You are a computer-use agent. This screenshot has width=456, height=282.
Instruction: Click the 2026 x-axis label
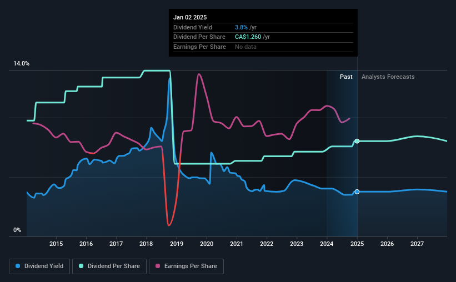tap(387, 244)
